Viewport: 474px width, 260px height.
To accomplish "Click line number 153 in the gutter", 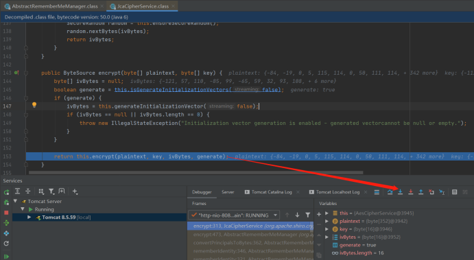I will (7, 156).
